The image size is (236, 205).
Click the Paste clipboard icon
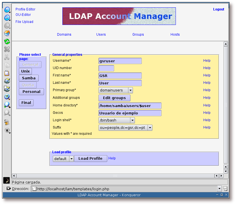[x=7, y=73]
